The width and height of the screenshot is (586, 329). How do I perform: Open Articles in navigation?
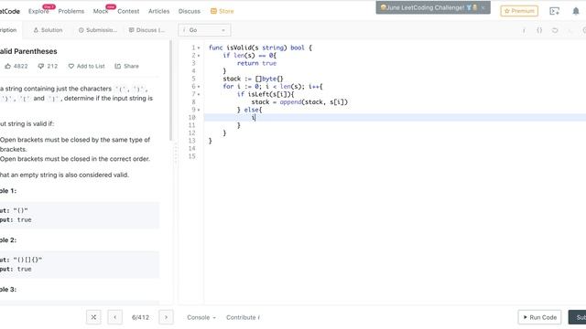tap(158, 11)
